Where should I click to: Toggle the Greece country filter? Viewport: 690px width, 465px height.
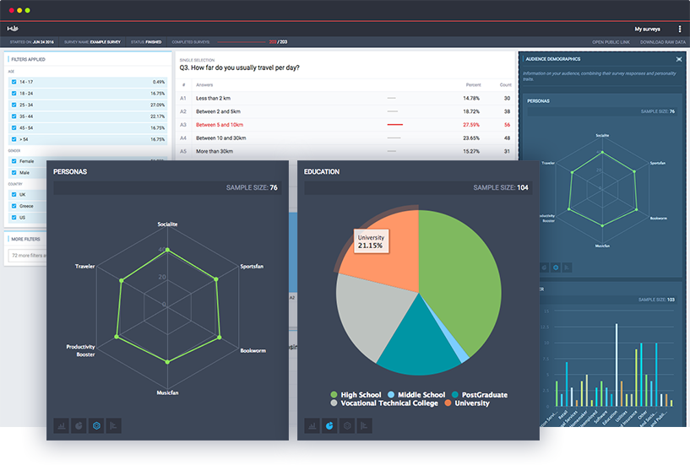pos(14,206)
